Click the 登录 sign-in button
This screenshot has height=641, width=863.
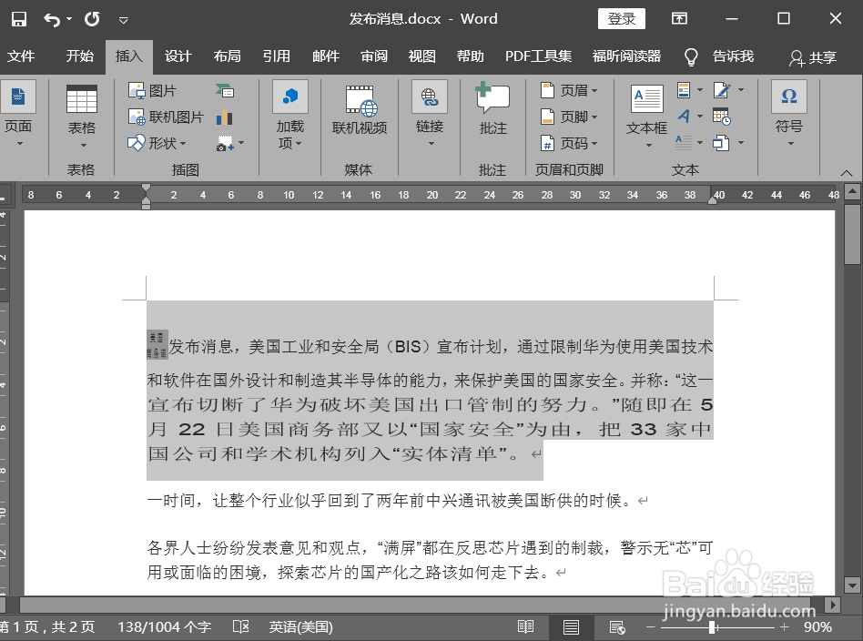point(622,19)
